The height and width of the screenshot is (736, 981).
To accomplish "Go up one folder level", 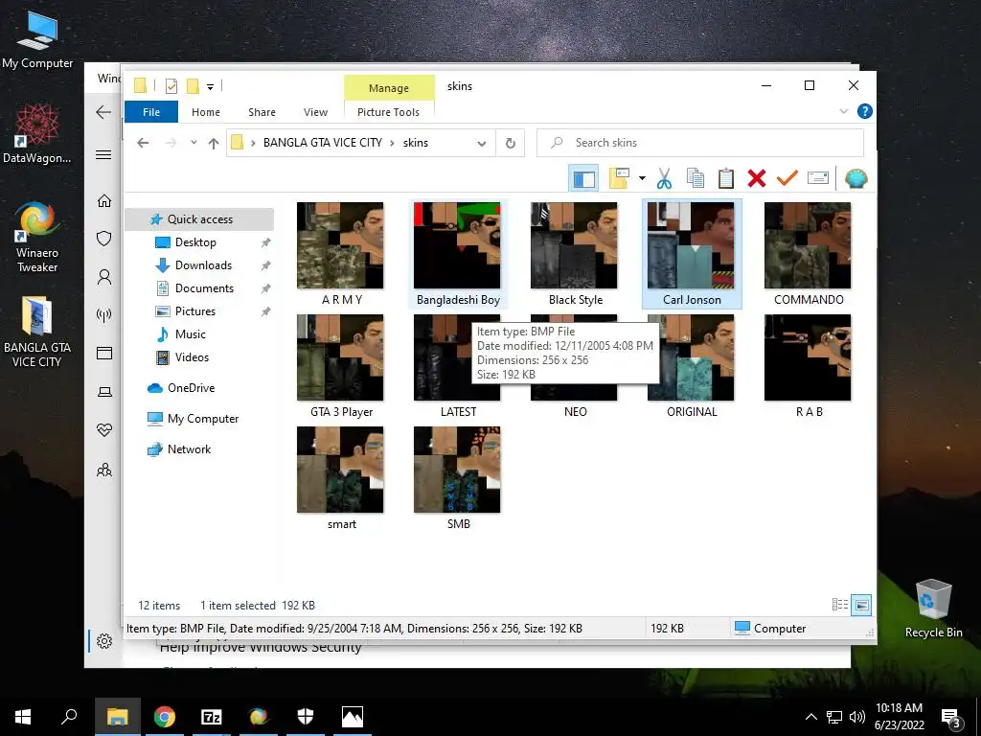I will tap(214, 144).
